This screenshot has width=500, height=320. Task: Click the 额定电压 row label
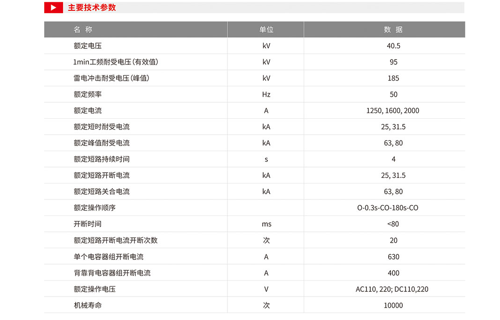[88, 46]
